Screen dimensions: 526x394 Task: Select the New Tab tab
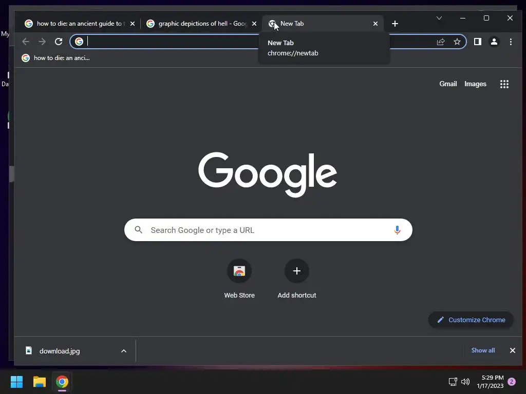[x=323, y=24]
